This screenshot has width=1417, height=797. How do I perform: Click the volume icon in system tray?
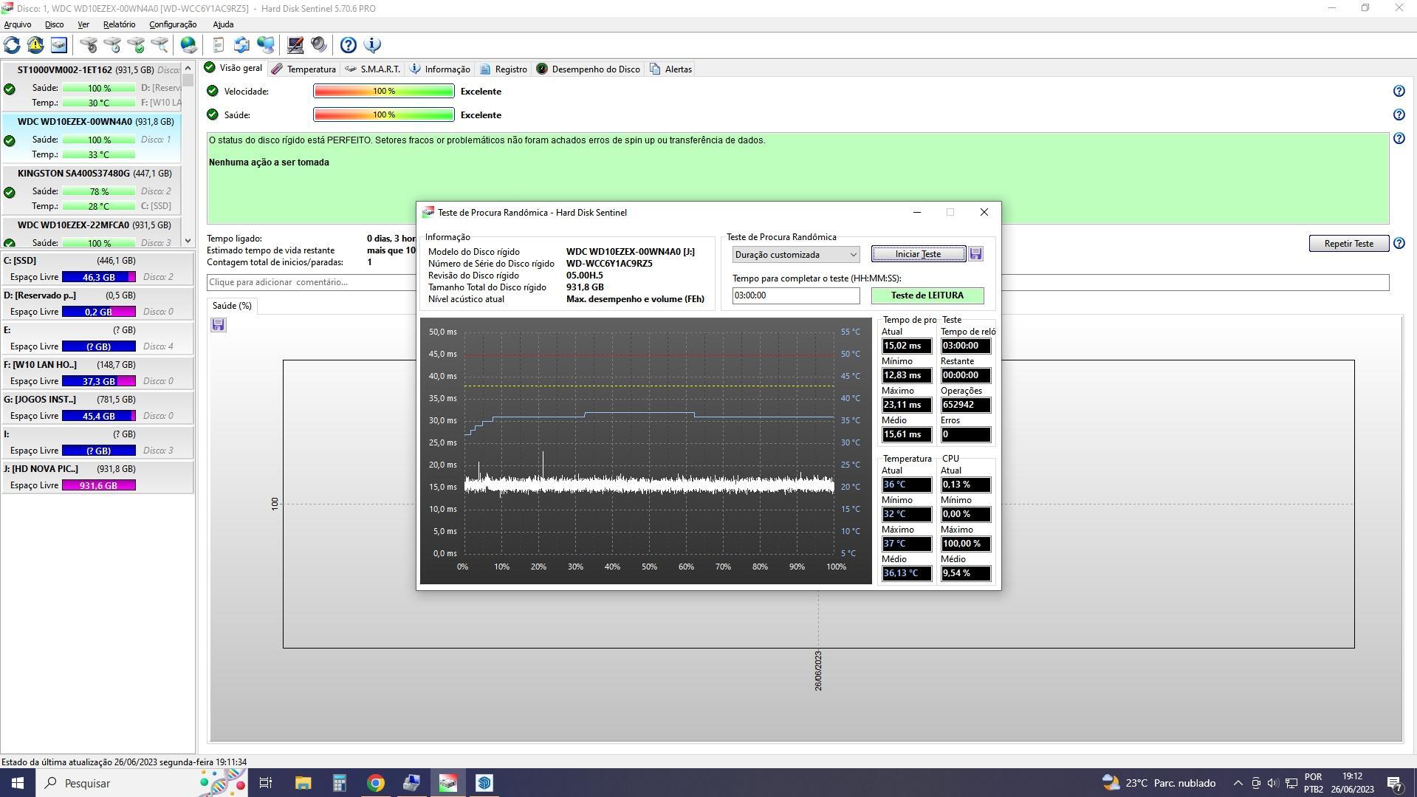pos(1272,783)
